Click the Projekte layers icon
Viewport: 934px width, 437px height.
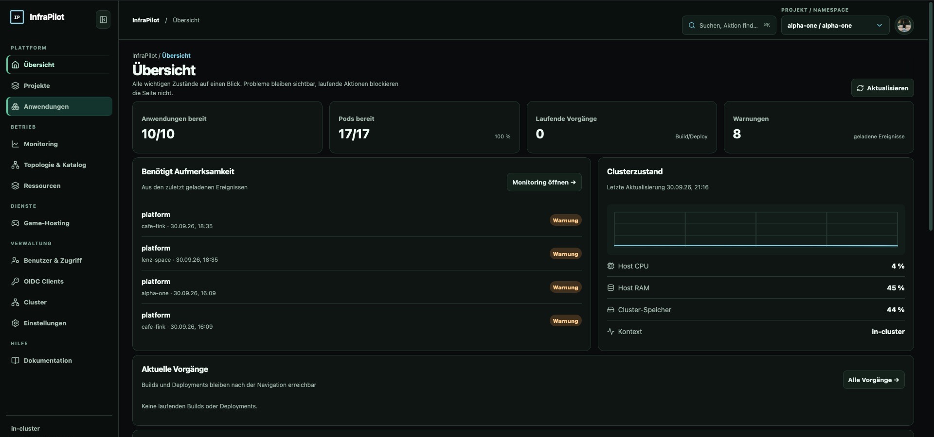click(16, 85)
